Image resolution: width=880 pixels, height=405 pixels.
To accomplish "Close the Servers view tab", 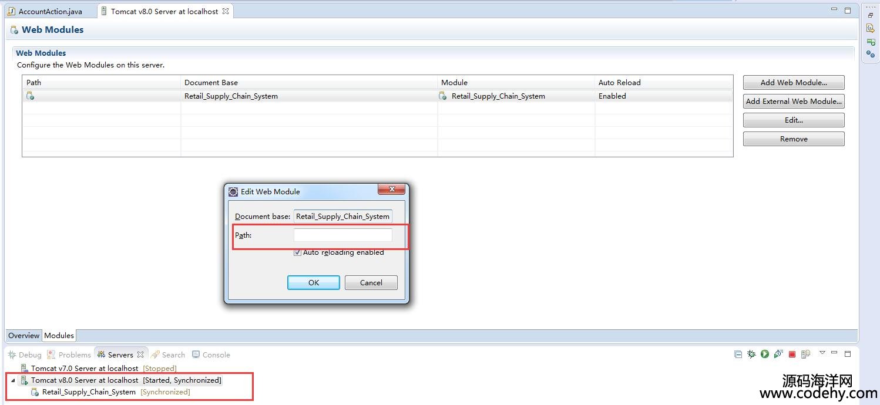I will tap(140, 355).
